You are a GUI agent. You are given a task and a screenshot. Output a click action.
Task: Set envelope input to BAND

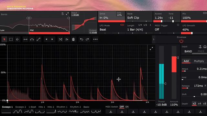point(188,52)
